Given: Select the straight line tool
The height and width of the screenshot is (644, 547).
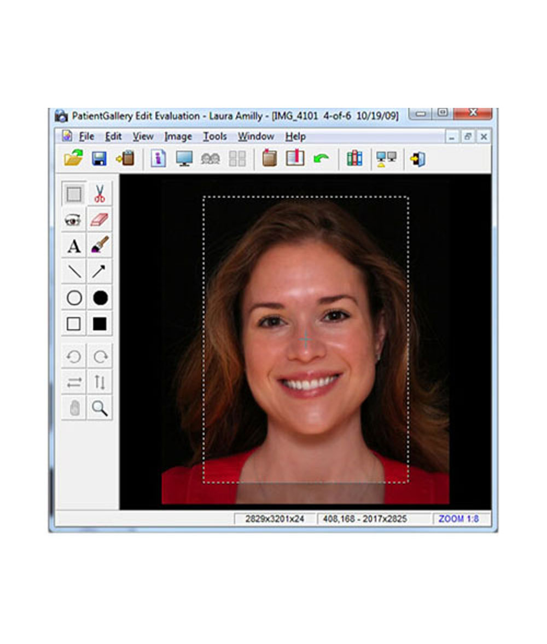Looking at the screenshot, I should pos(73,272).
